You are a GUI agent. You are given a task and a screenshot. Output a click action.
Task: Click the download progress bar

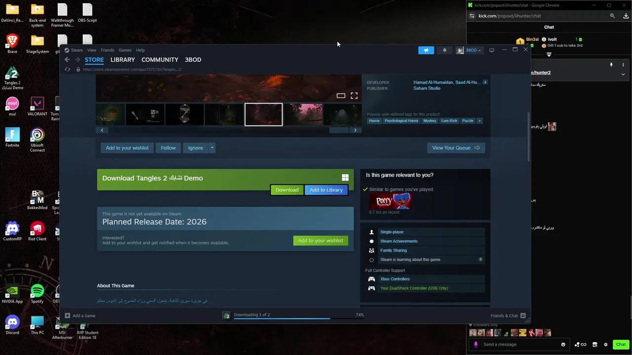[298, 319]
